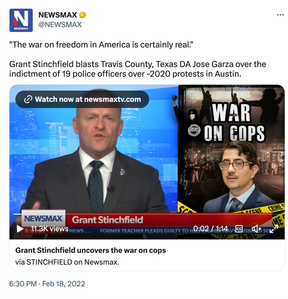Screen dimensions: 288x299
Task: Play the video with the play button
Action: tap(20, 229)
